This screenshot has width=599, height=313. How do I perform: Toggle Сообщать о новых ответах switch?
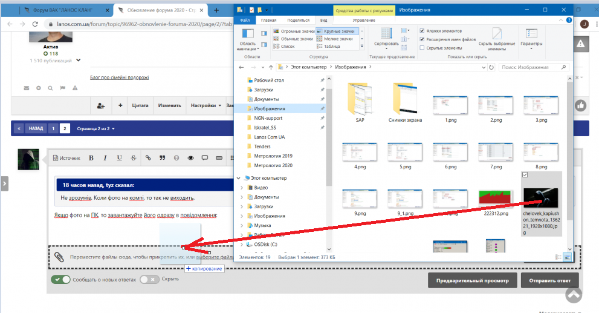(x=61, y=280)
